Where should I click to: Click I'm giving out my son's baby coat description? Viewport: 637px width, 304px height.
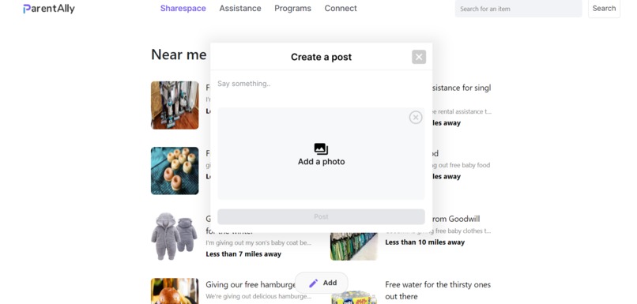pyautogui.click(x=258, y=242)
